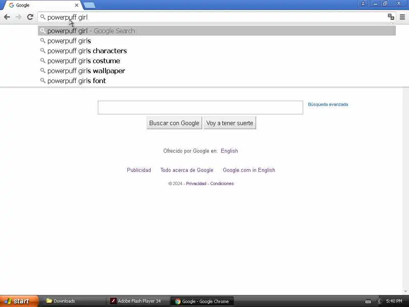Click the Google search input box
This screenshot has width=409, height=307.
(201, 108)
